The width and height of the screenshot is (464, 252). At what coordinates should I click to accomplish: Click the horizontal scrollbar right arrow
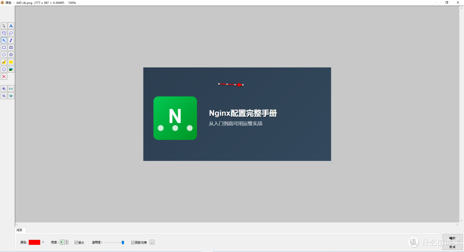(457, 225)
